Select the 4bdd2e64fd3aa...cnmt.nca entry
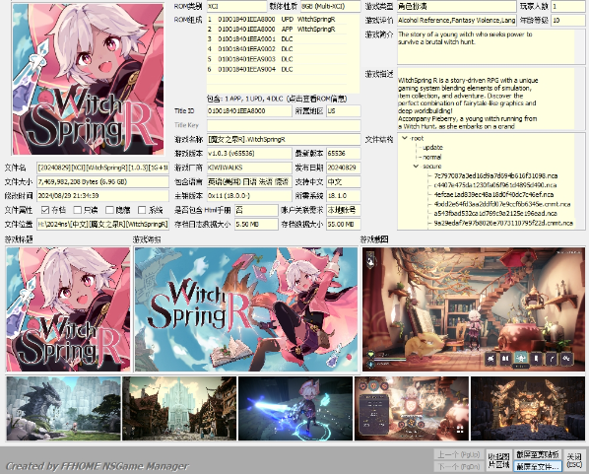The image size is (589, 474). pos(502,204)
